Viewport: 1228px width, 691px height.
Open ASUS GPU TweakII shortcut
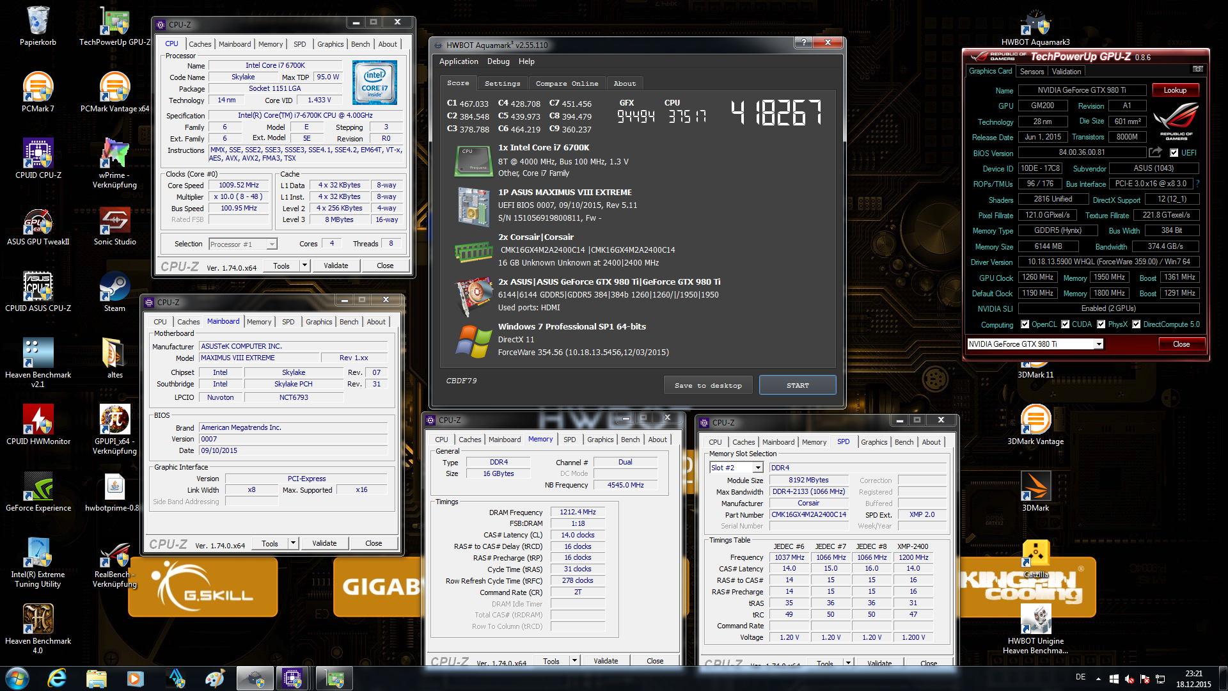click(38, 226)
